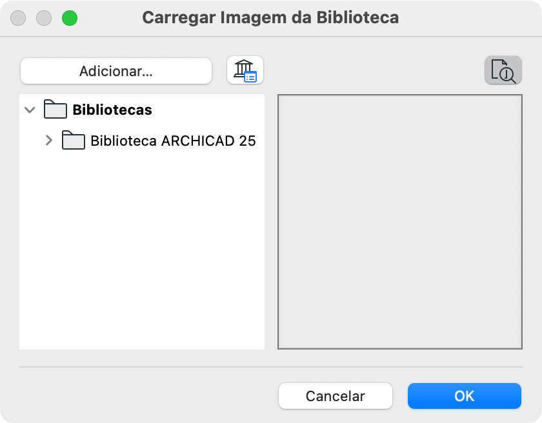Toggle the file info preview icon
Screen dimensions: 542x423
point(503,70)
